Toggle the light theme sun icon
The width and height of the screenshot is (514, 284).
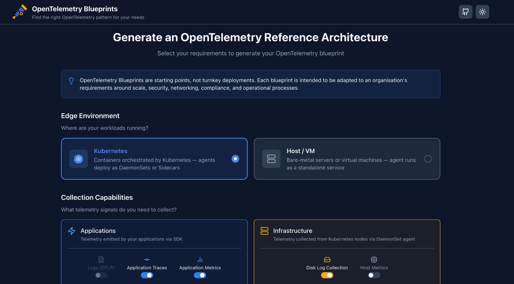tap(482, 12)
